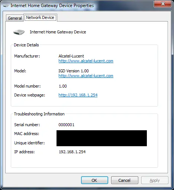Open the Model alcatel-lucent.com link
This screenshot has height=190, width=174.
(86, 76)
